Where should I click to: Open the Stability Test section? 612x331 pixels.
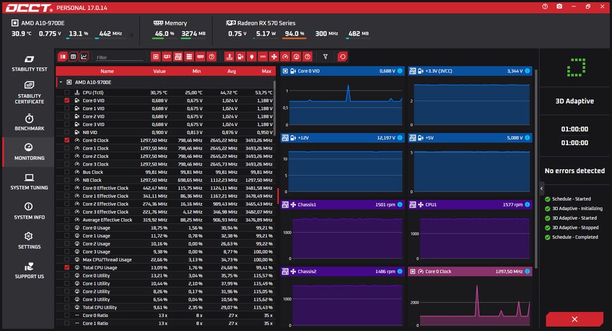(x=29, y=64)
